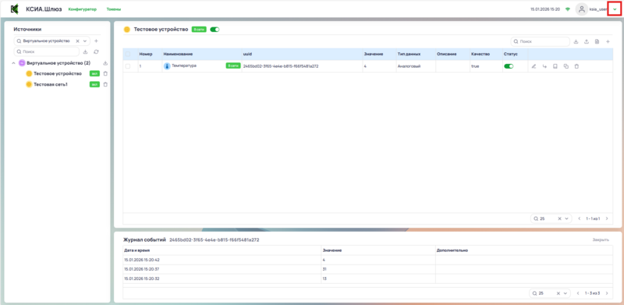Viewport: 624px width, 305px height.
Task: Select Тестовая сеть1 in sources tree
Action: (51, 84)
